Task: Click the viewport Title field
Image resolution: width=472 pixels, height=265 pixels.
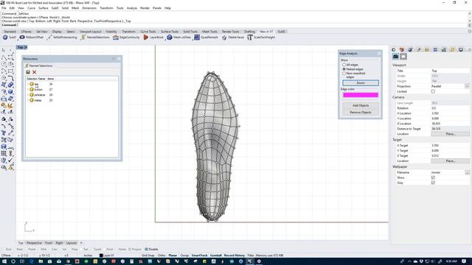Action: (x=450, y=71)
